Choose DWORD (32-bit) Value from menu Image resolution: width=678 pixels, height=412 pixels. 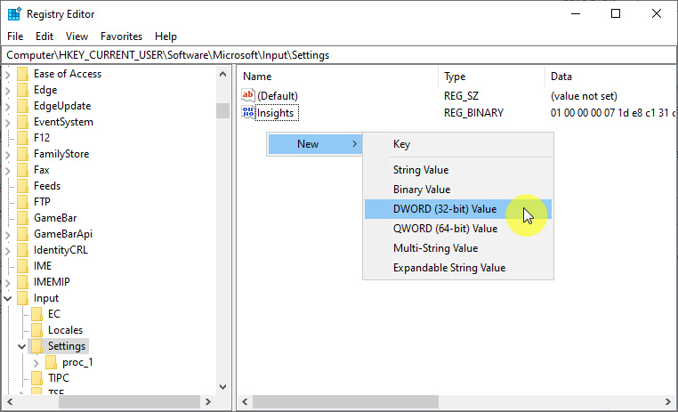pos(445,209)
